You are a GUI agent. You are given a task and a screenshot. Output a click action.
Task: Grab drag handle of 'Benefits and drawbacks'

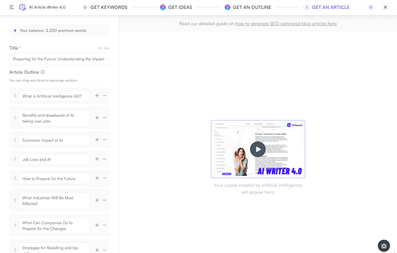15,118
